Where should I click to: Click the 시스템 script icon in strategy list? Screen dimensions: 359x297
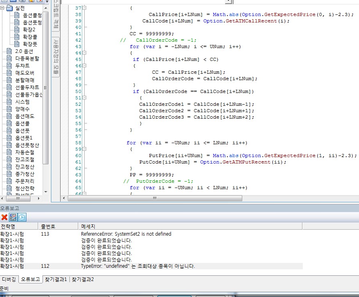click(9, 102)
